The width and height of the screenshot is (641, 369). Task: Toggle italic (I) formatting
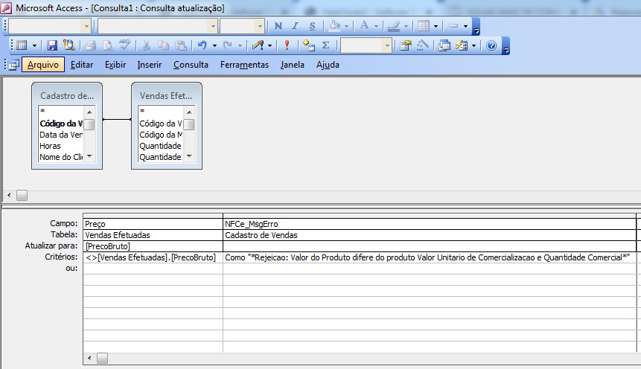click(296, 26)
